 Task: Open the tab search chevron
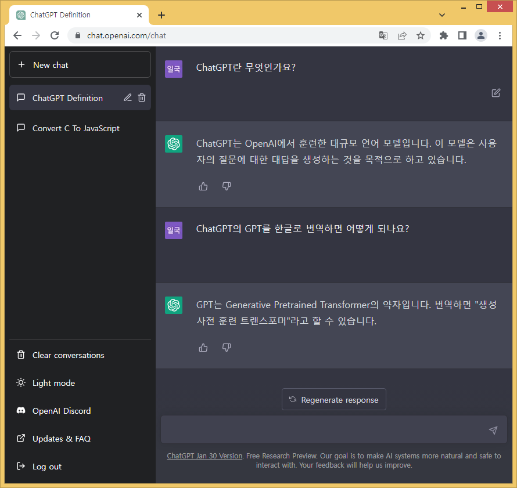point(442,15)
